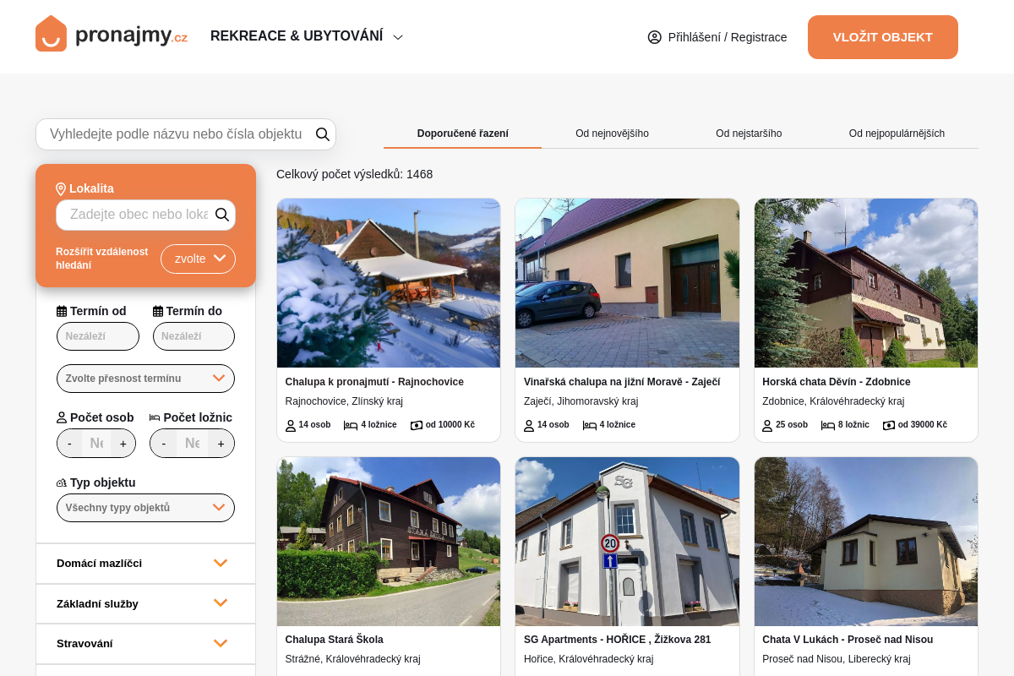Open the 'zvolte' distance dropdown
The height and width of the screenshot is (676, 1014).
[198, 259]
